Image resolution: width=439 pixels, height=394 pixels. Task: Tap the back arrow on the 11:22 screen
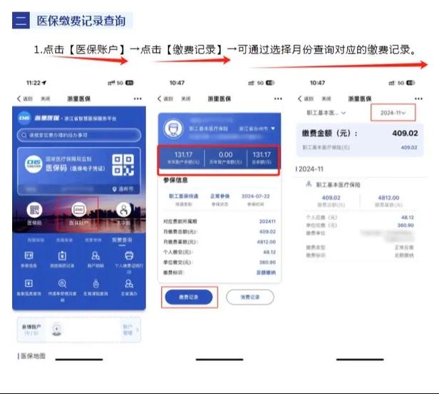[x=19, y=98]
